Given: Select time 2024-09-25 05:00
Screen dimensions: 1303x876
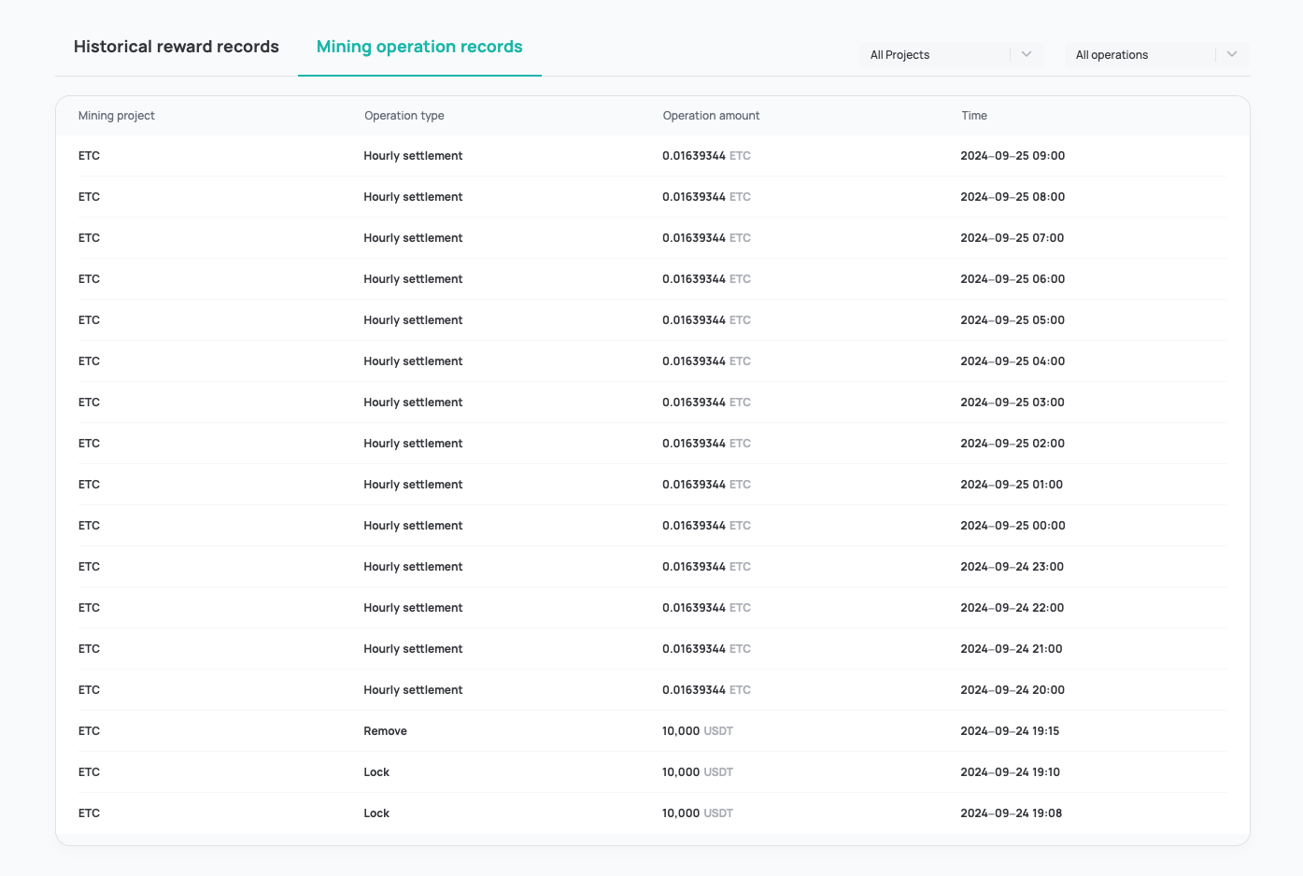Looking at the screenshot, I should (1013, 320).
